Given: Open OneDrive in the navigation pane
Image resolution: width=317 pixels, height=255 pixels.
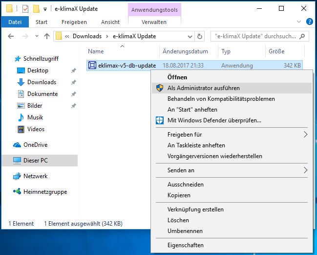Looking at the screenshot, I should [35, 145].
